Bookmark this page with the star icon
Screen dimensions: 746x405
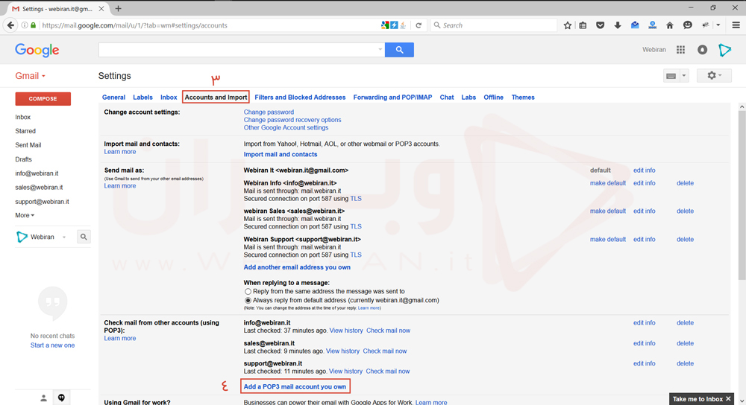568,25
